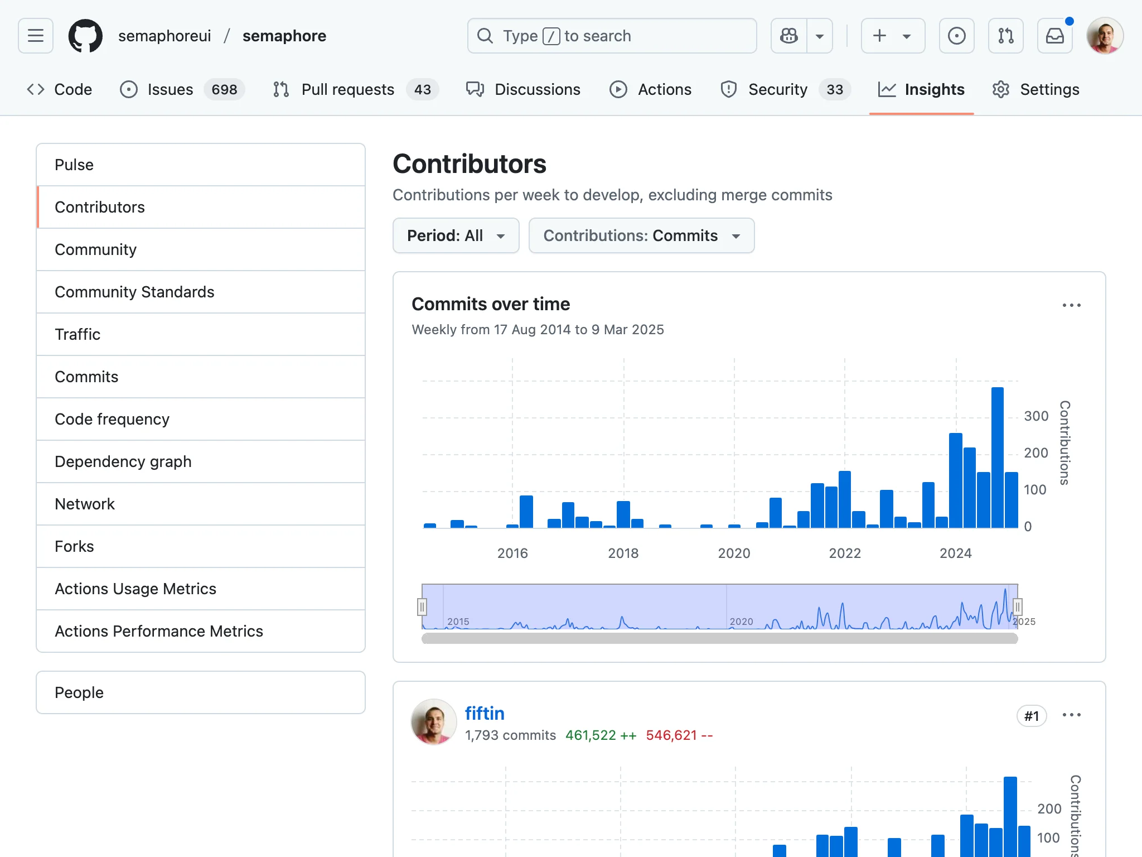Image resolution: width=1142 pixels, height=857 pixels.
Task: Open Community Standards in the sidebar
Action: [x=201, y=292]
